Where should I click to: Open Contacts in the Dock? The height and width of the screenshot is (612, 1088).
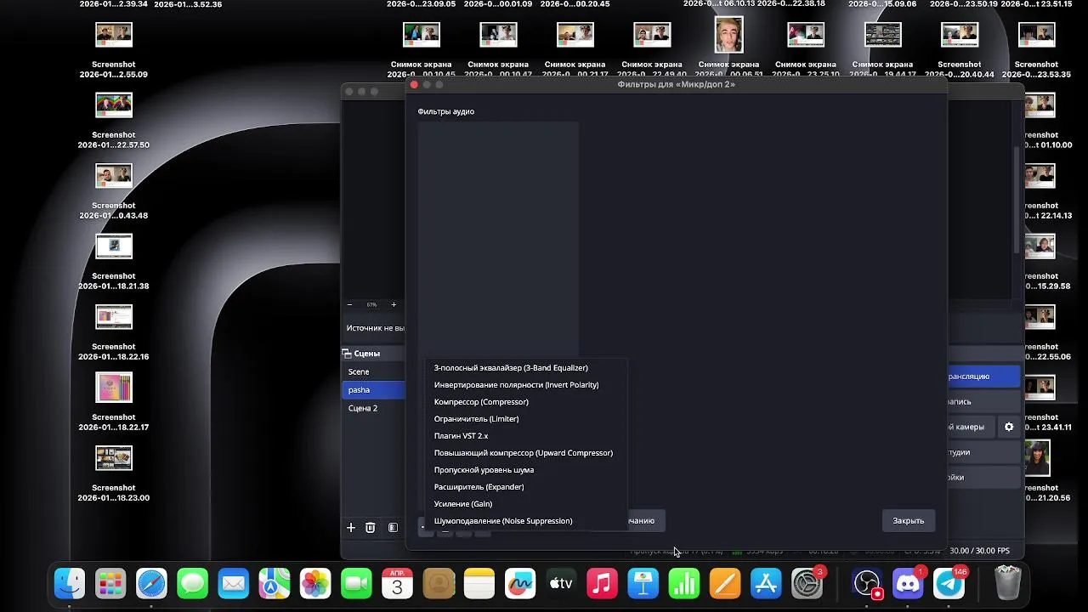click(x=439, y=583)
